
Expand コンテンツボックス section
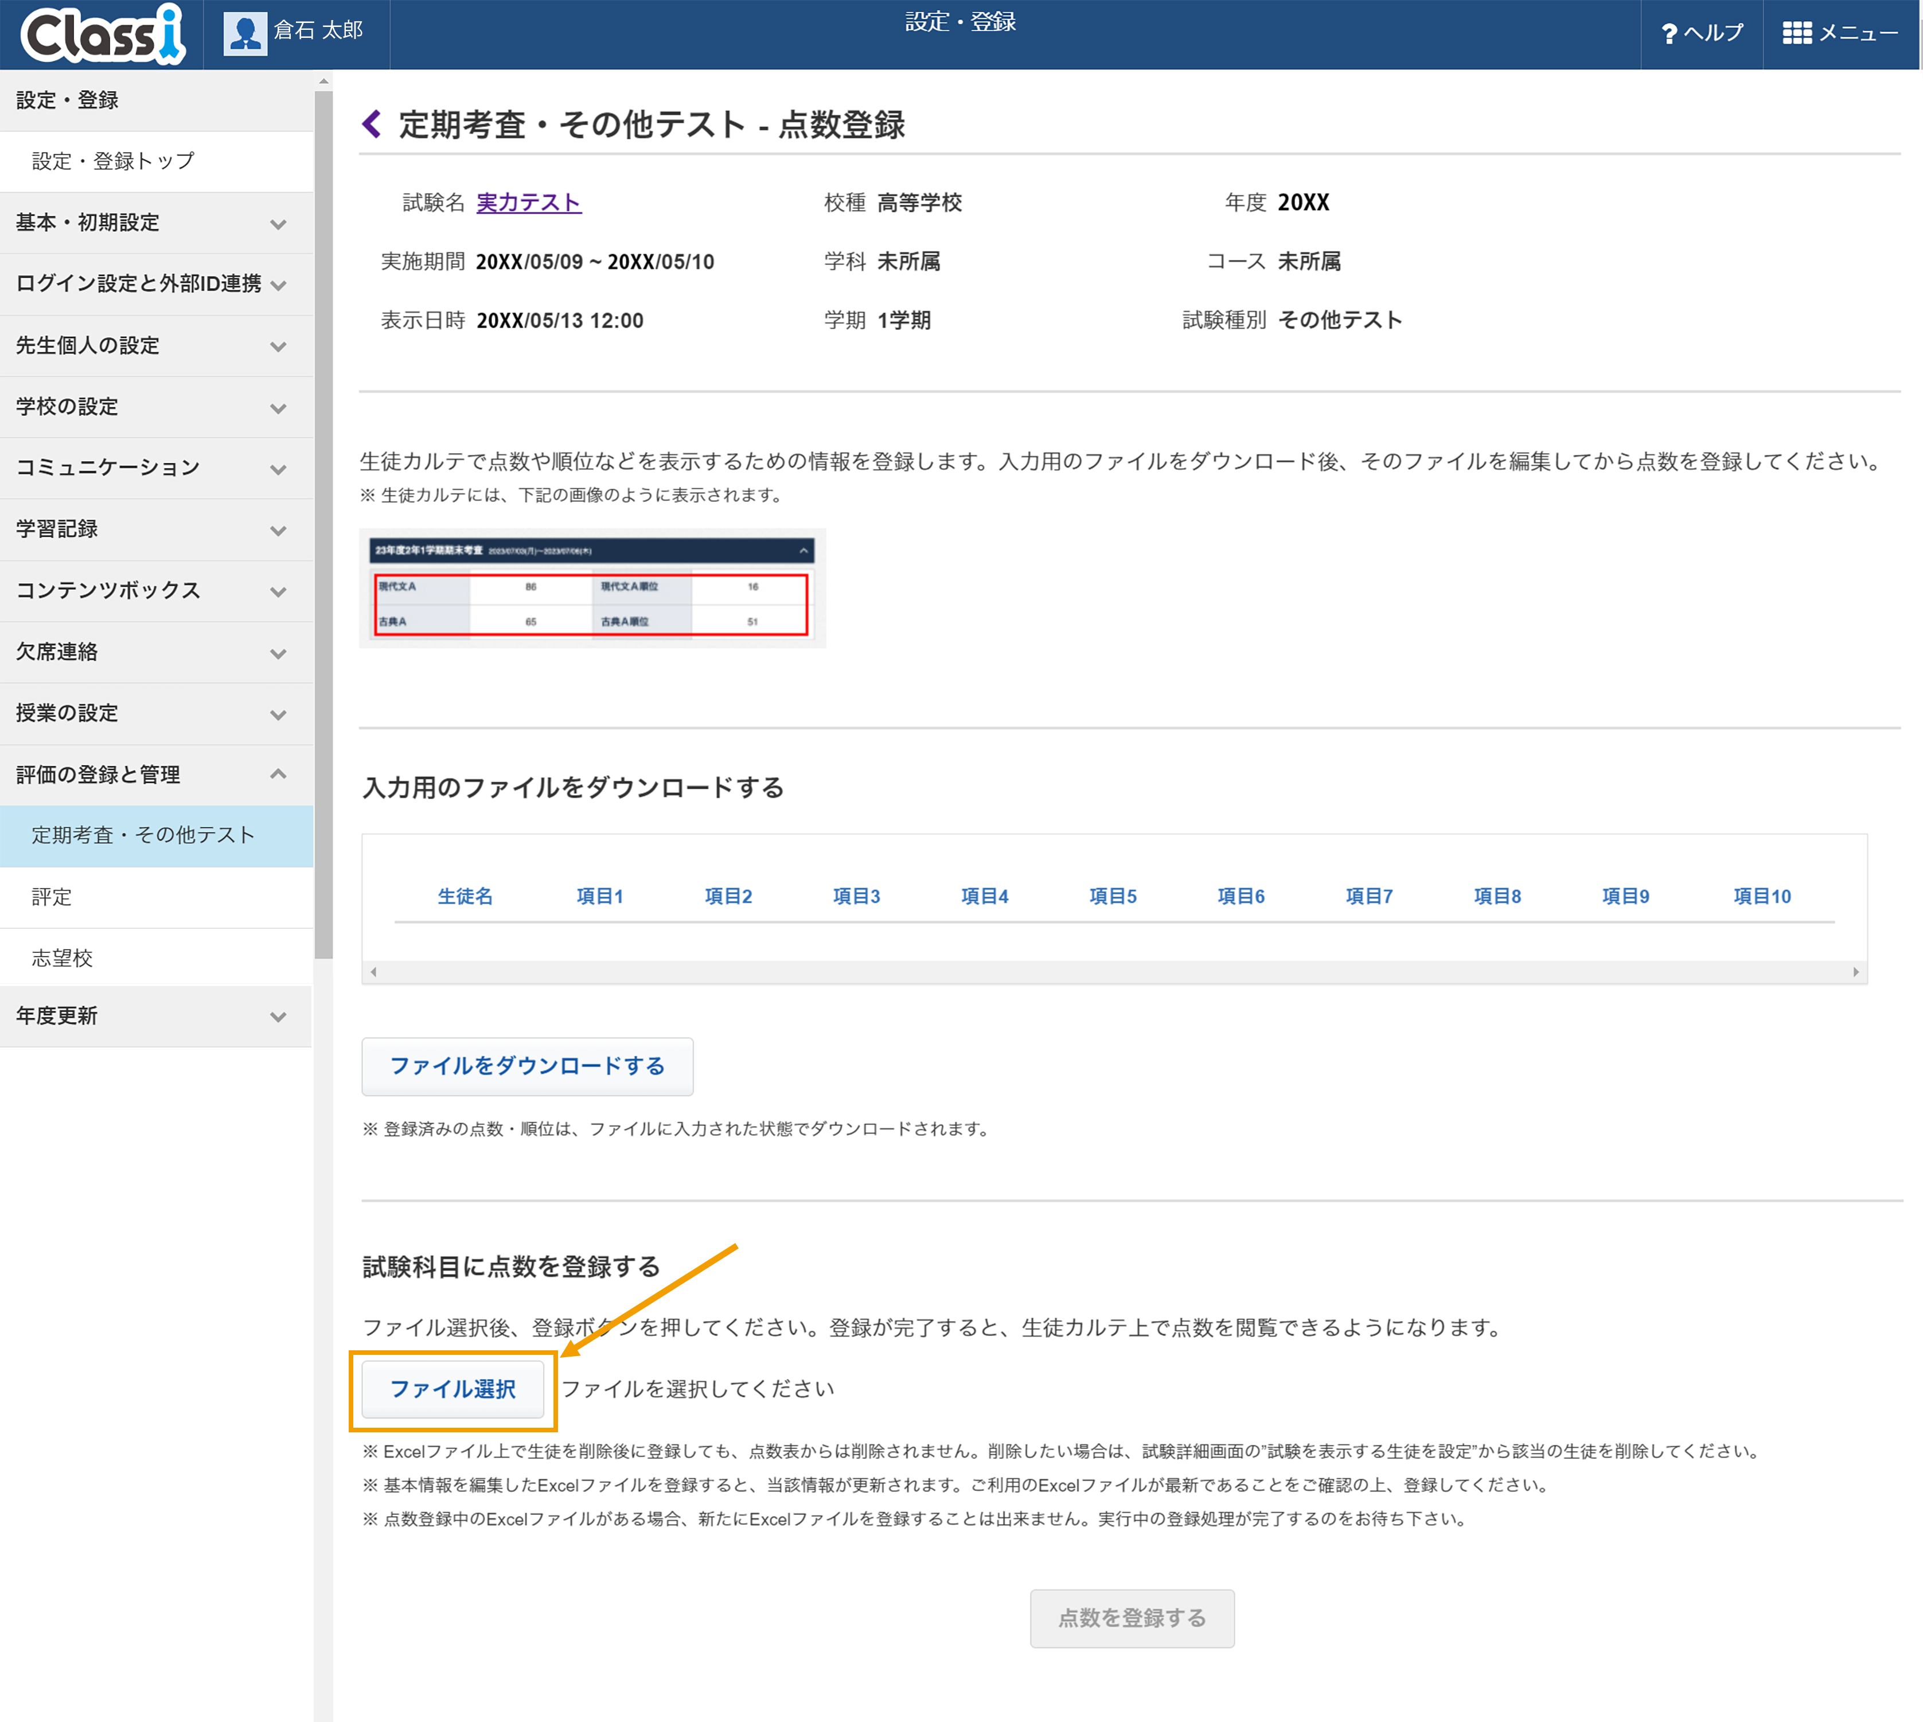pyautogui.click(x=156, y=590)
